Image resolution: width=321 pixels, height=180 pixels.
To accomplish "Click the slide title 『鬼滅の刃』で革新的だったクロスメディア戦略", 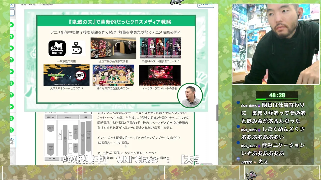I will (x=120, y=22).
